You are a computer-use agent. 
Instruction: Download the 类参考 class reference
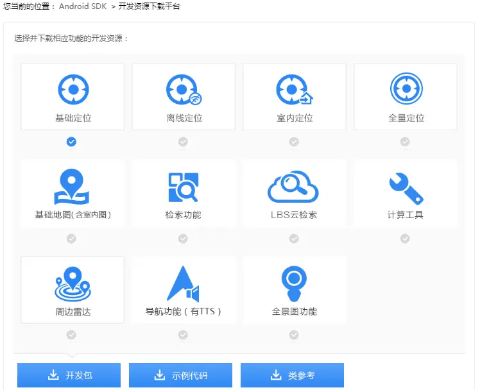pyautogui.click(x=293, y=375)
